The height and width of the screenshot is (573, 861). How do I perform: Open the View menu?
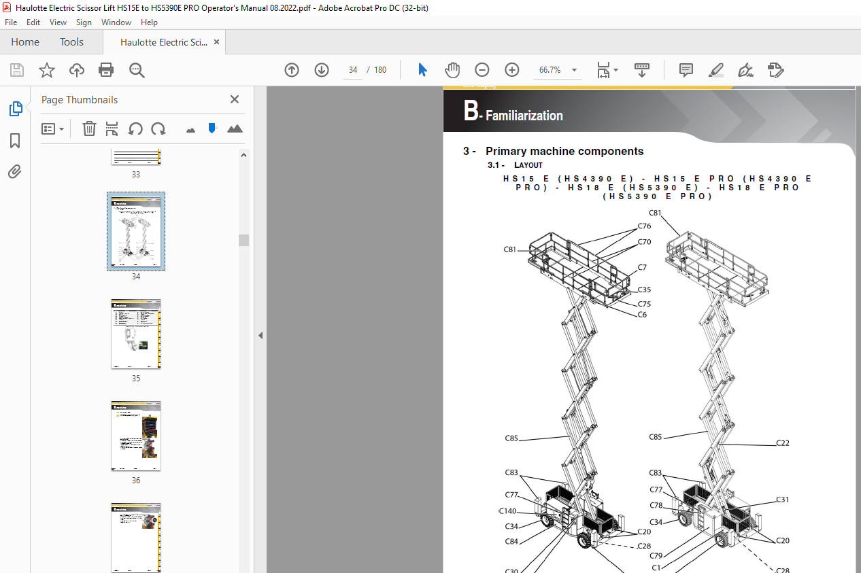tap(58, 22)
